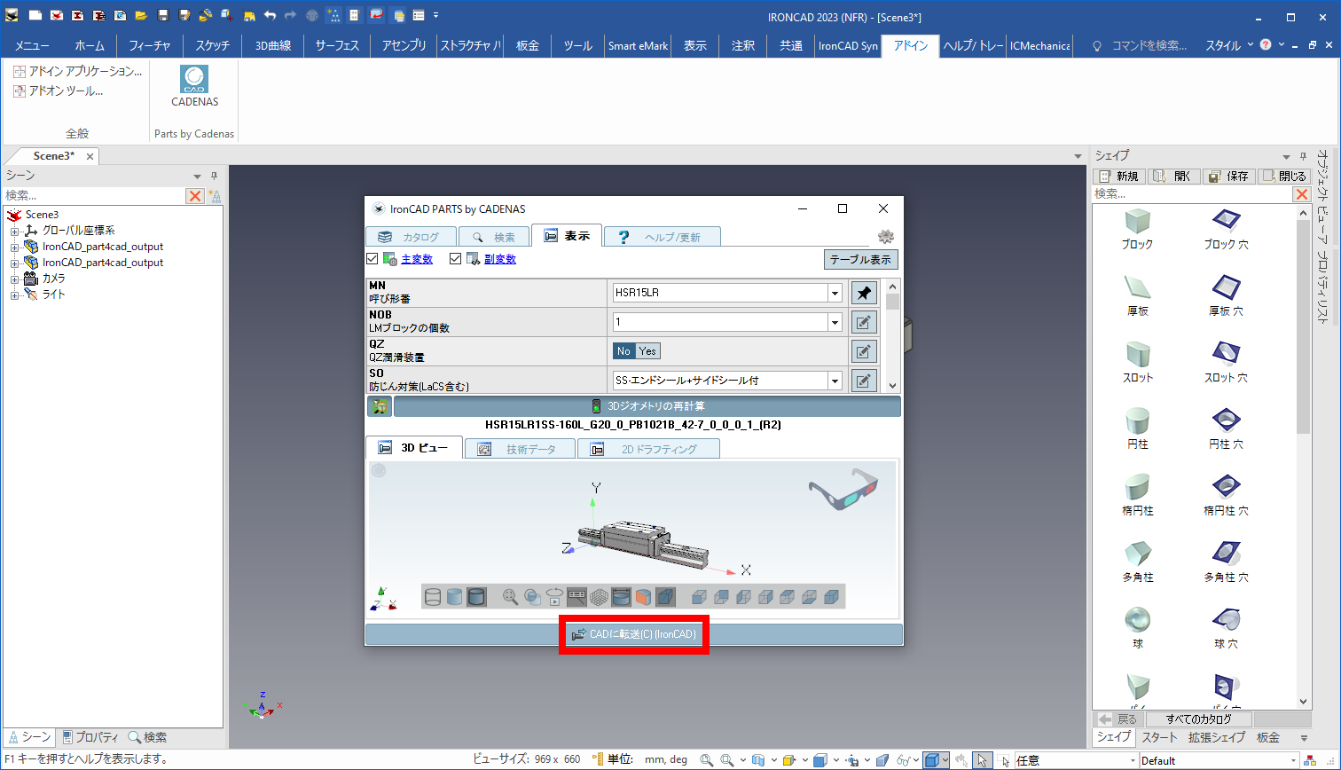
Task: Click the 主変数 link
Action: 417,259
